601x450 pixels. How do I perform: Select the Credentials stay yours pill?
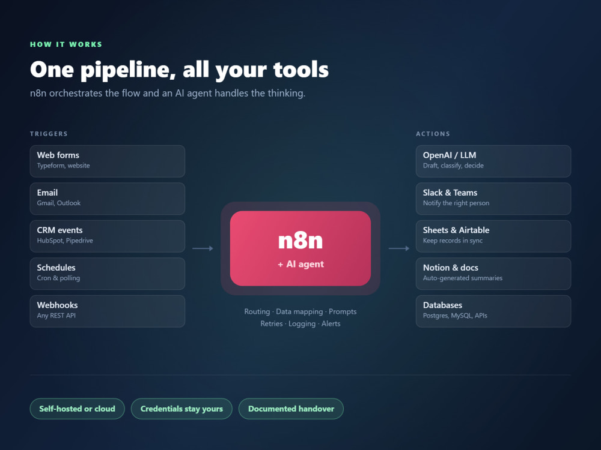(182, 409)
